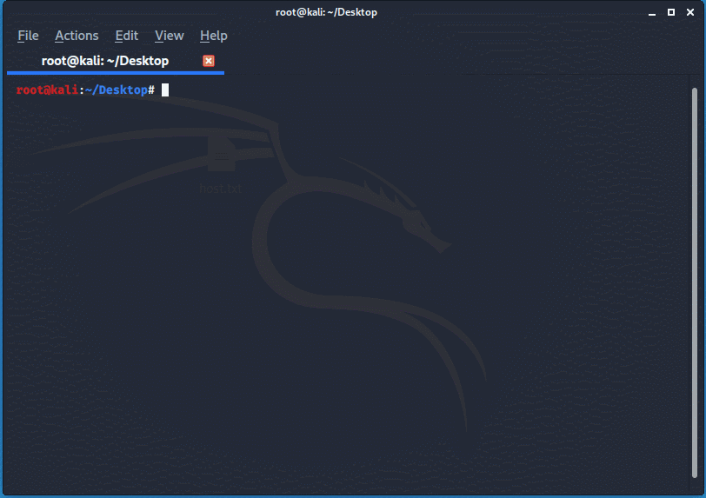The height and width of the screenshot is (498, 706).
Task: Minimize the terminal window
Action: [x=651, y=13]
